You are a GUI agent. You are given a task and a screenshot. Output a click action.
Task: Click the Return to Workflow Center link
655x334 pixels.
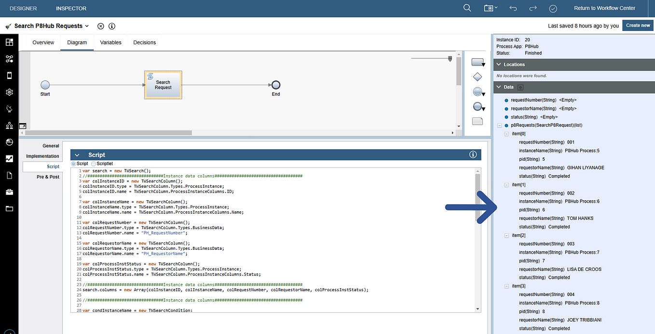[604, 8]
